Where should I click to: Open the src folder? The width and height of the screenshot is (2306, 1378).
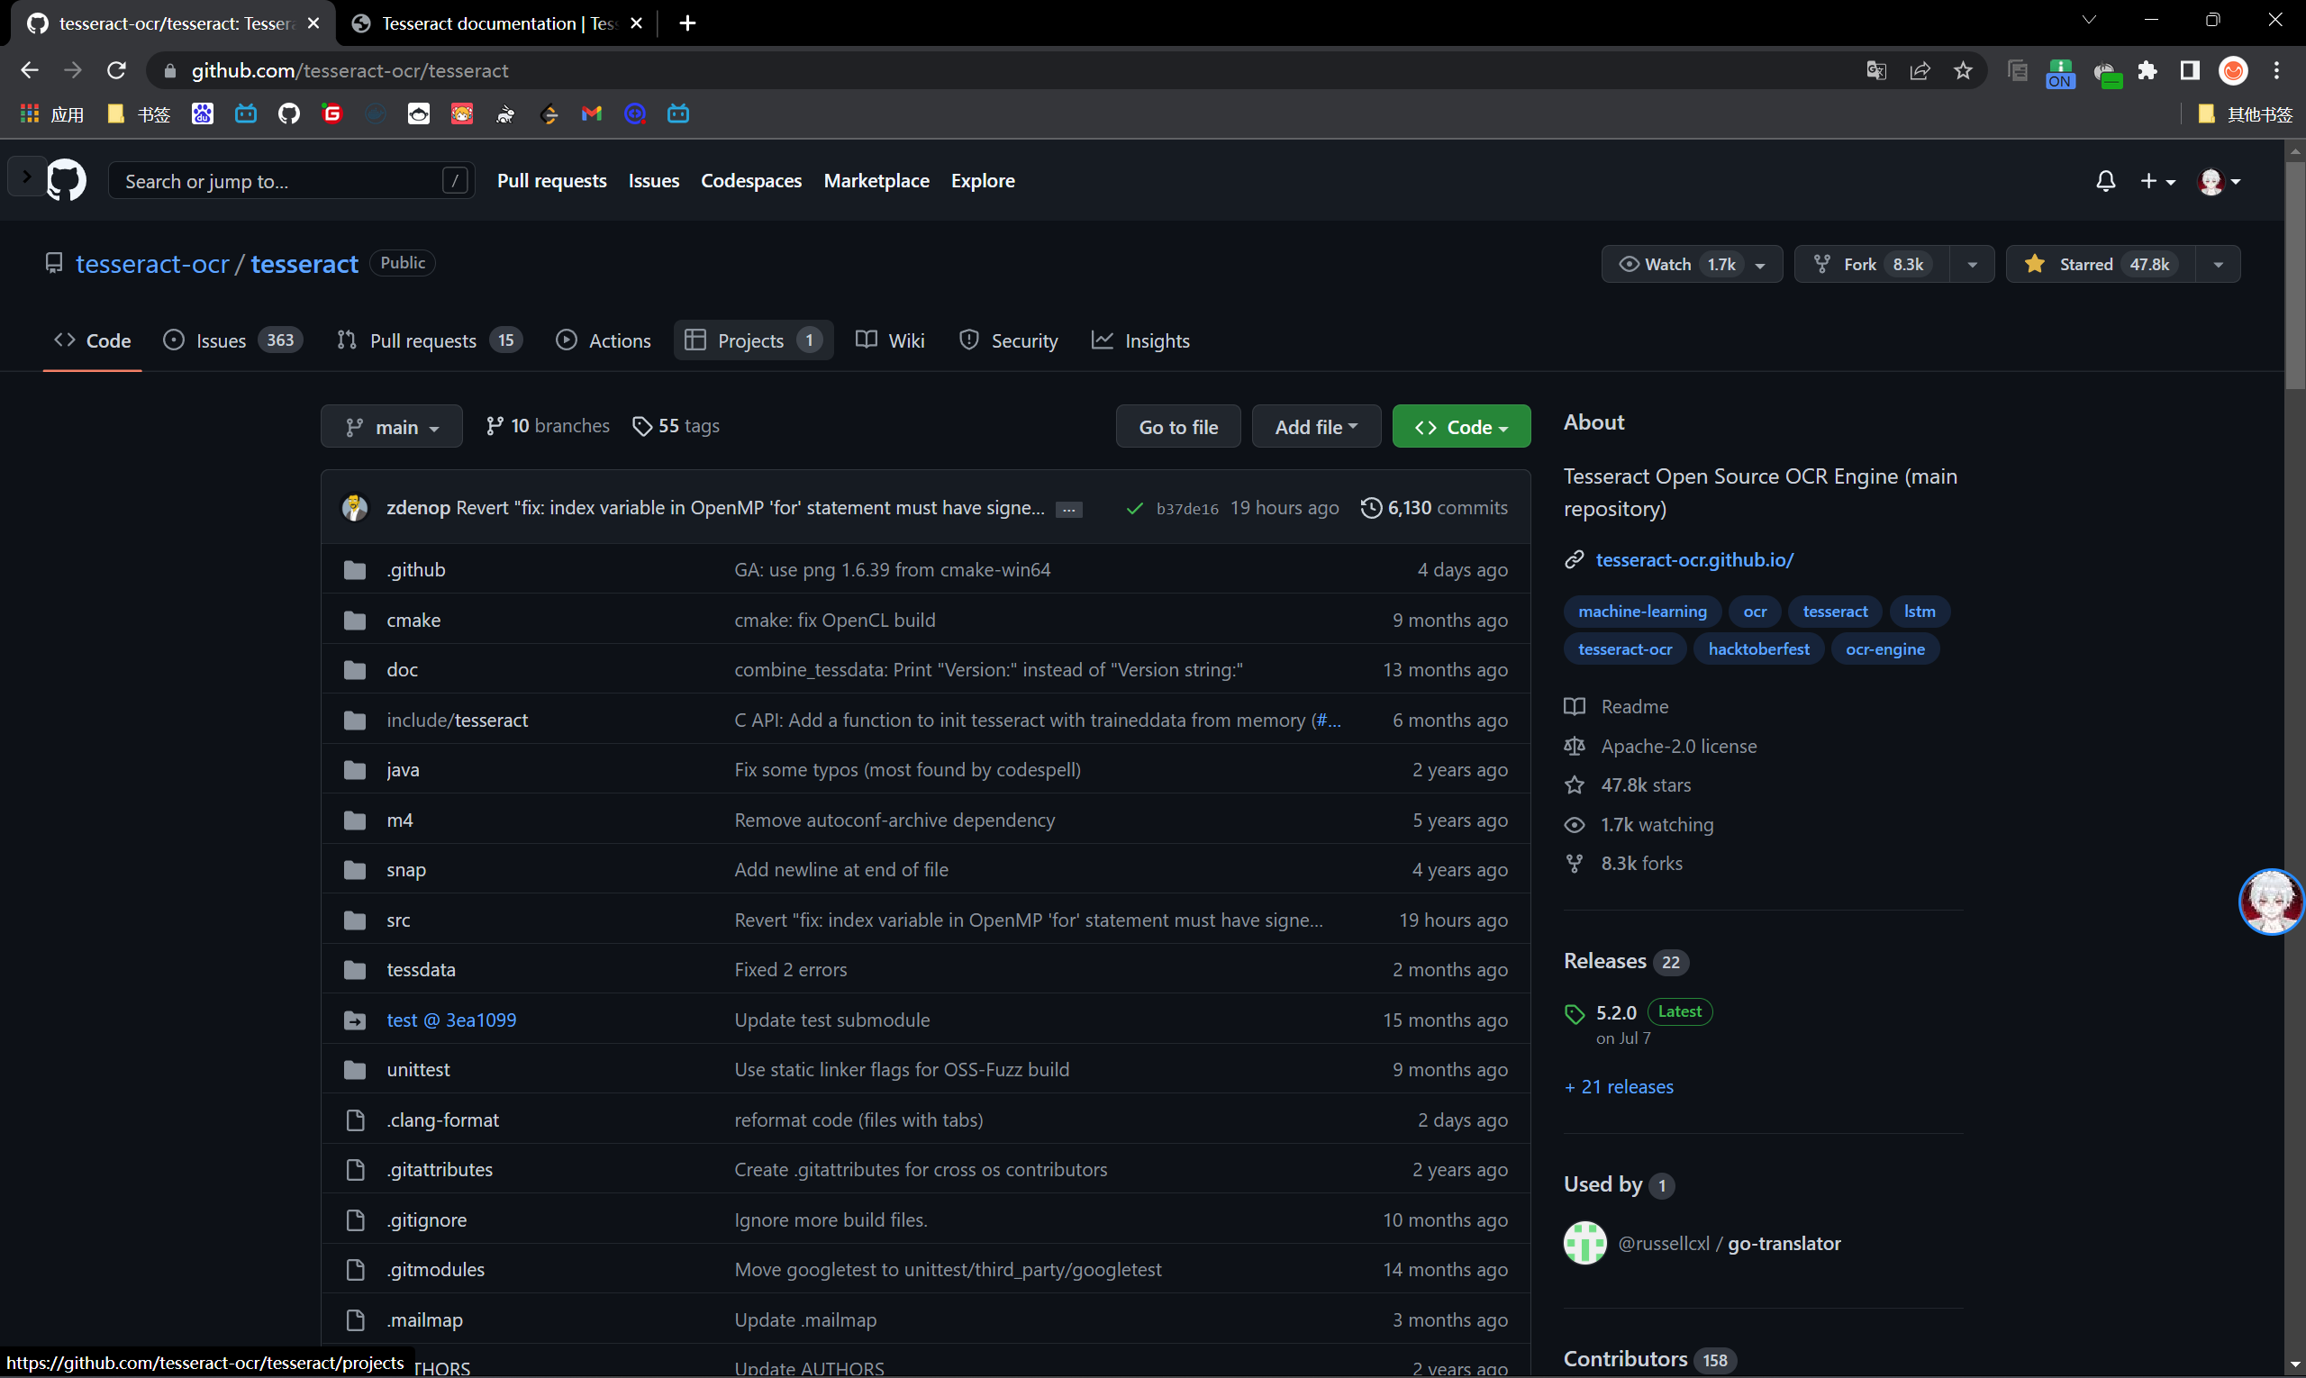click(x=398, y=920)
